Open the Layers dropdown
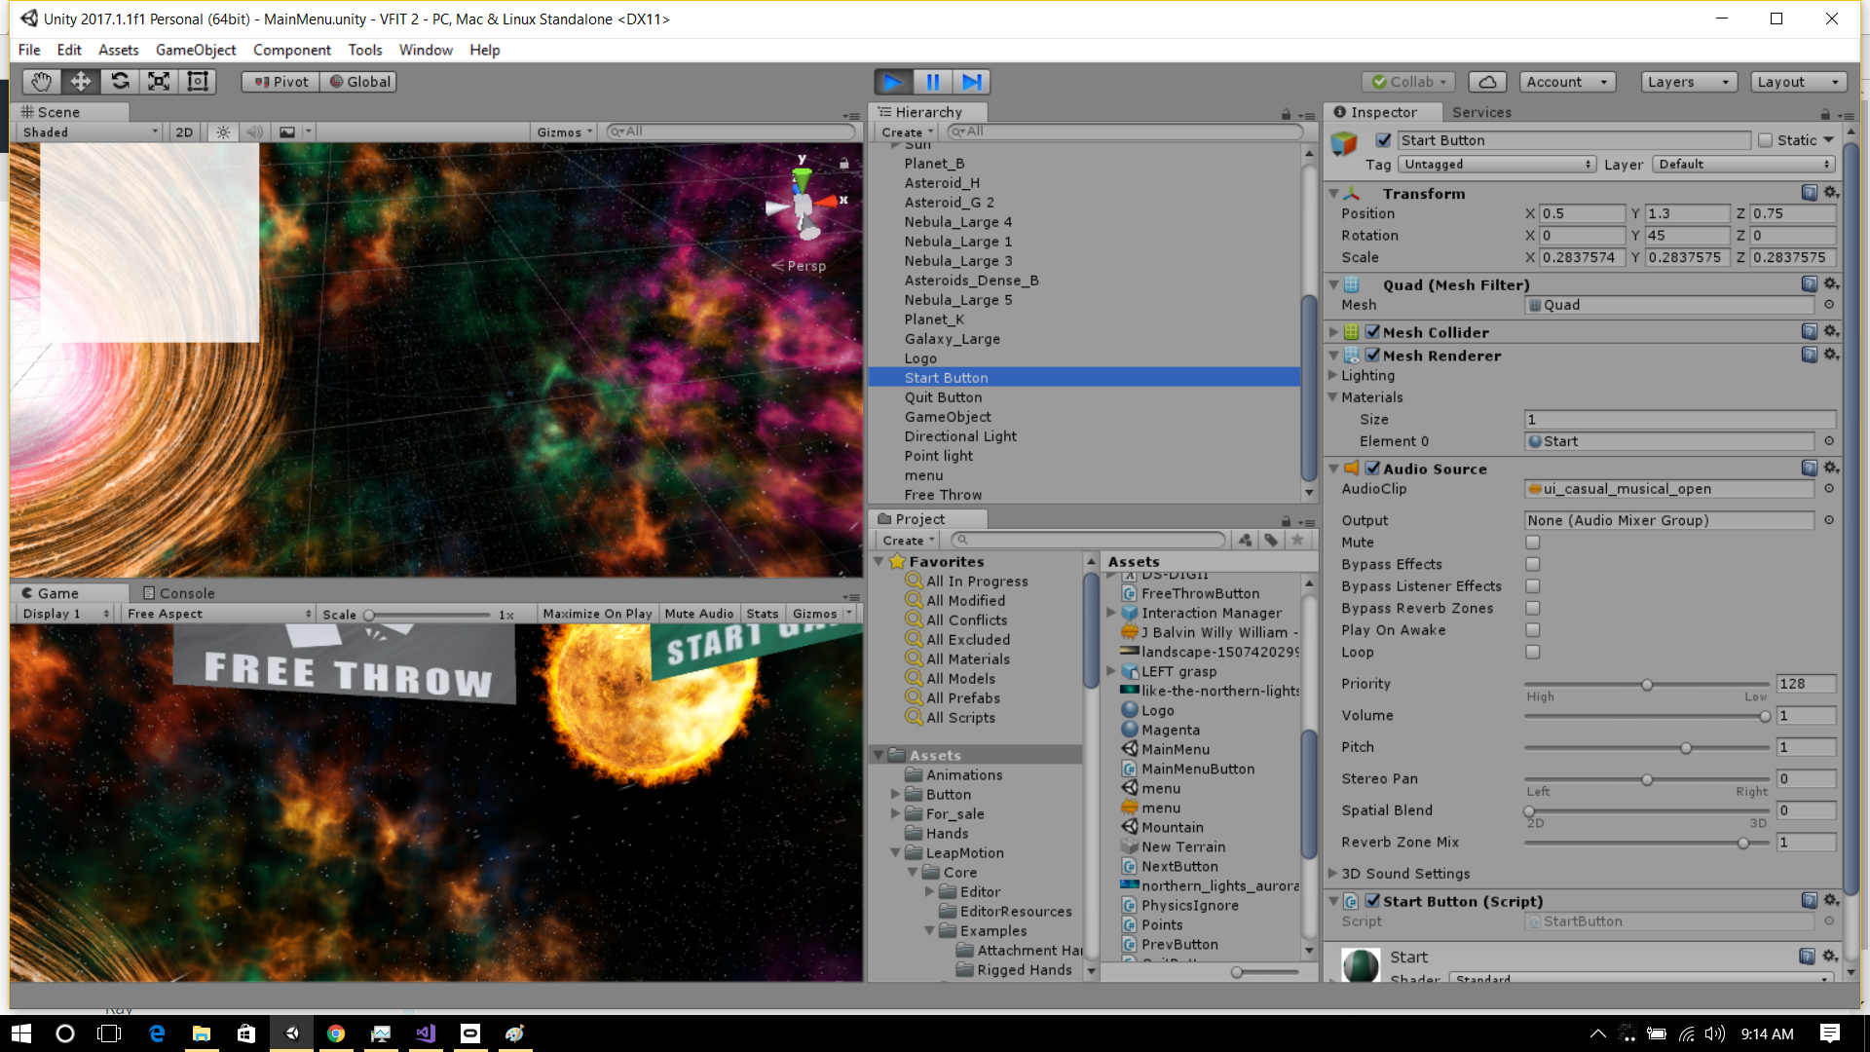Screen dimensions: 1870x1052 click(x=1688, y=82)
